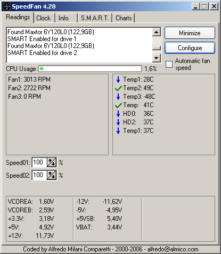Click the SpeedFan fan icon in title bar
Screen dimensions: 221x254
point(7,6)
